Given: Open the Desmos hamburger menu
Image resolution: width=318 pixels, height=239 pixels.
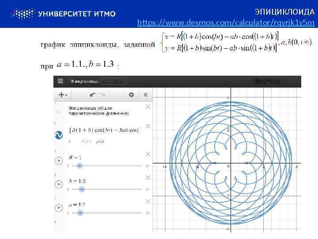Looking at the screenshot, I should tap(60, 81).
